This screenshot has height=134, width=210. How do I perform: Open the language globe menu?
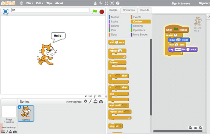click(21, 3)
